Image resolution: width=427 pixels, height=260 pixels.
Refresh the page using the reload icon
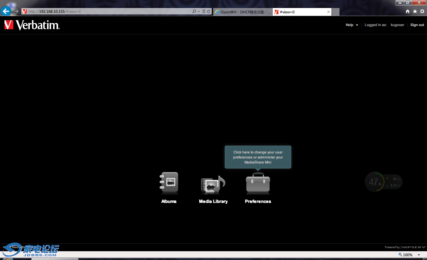208,11
